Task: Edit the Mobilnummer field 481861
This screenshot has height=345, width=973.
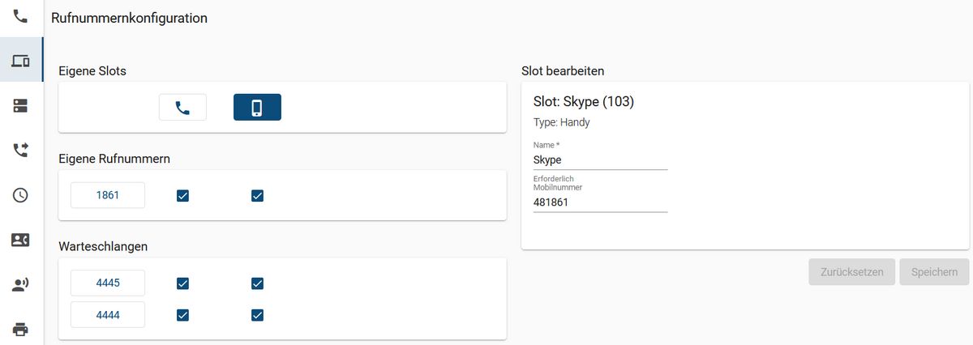Action: (x=600, y=202)
